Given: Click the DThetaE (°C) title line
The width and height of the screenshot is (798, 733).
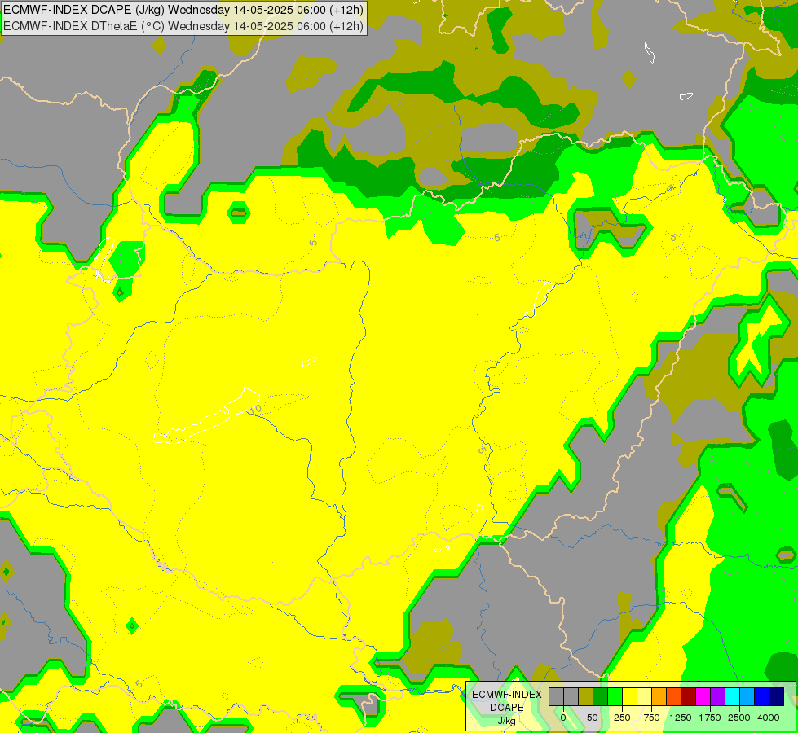Looking at the screenshot, I should point(183,26).
